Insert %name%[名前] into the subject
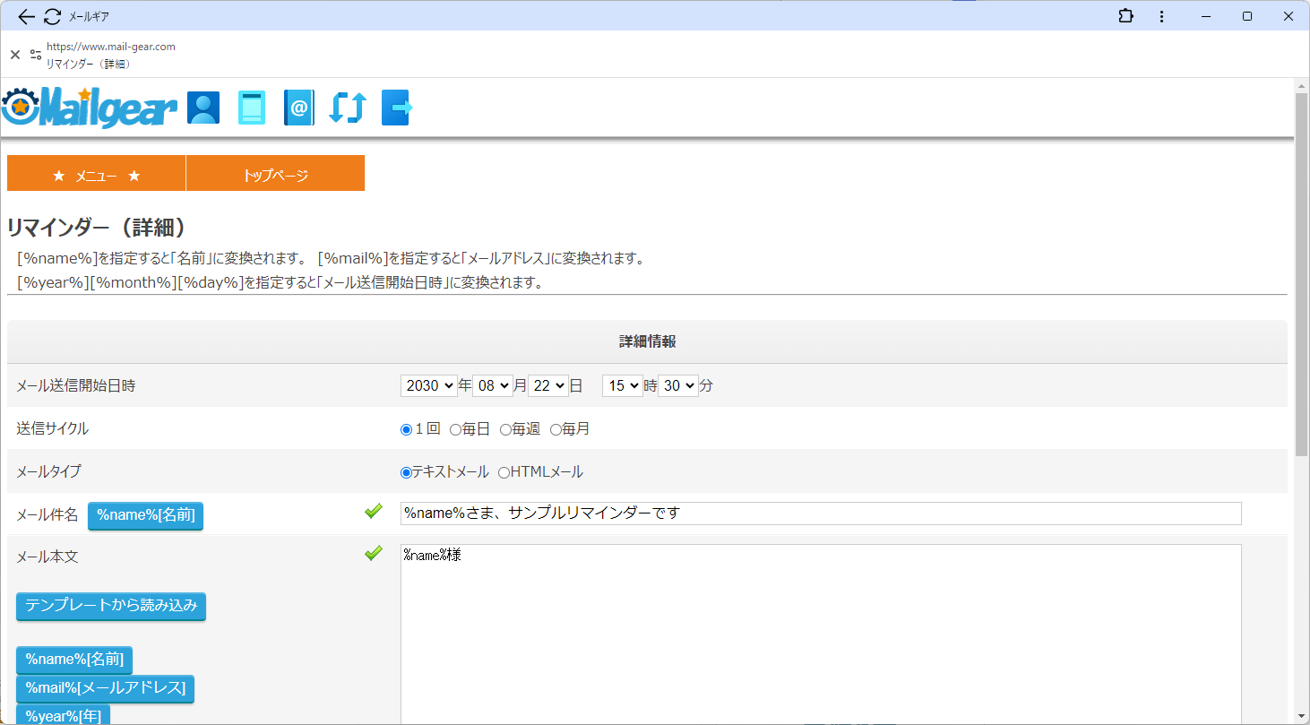1310x725 pixels. [x=146, y=515]
